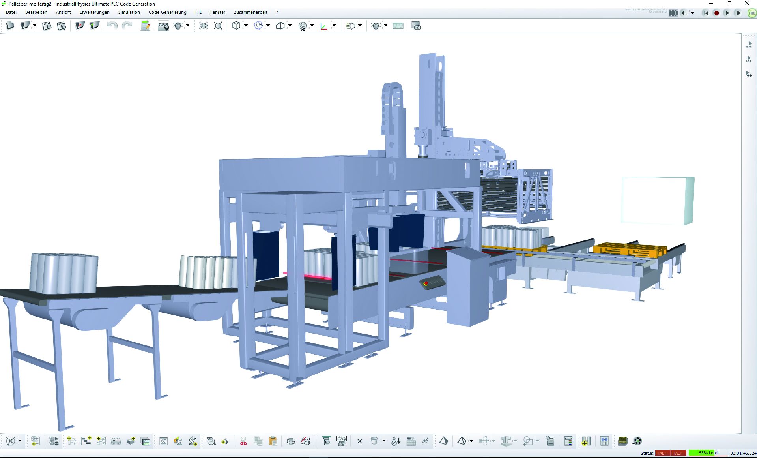The image size is (757, 458).
Task: Open the dropdown beside the lamp icon
Action: click(359, 26)
